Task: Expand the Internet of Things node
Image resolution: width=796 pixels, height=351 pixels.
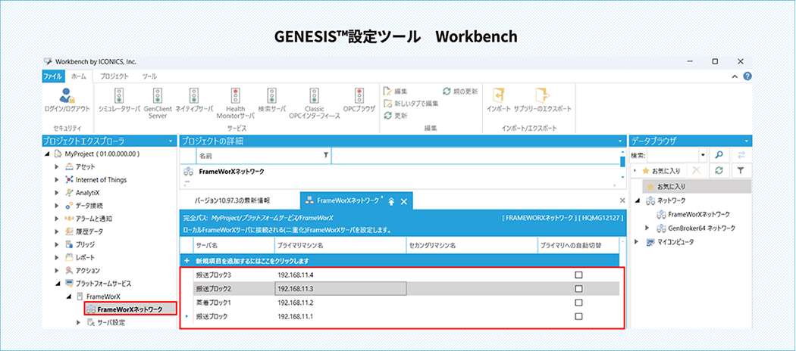Action: point(57,180)
